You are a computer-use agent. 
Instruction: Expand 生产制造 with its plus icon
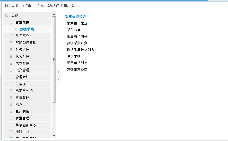pos(11,111)
